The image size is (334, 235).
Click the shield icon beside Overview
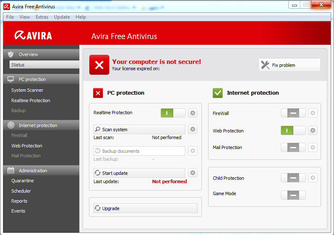pos(11,54)
